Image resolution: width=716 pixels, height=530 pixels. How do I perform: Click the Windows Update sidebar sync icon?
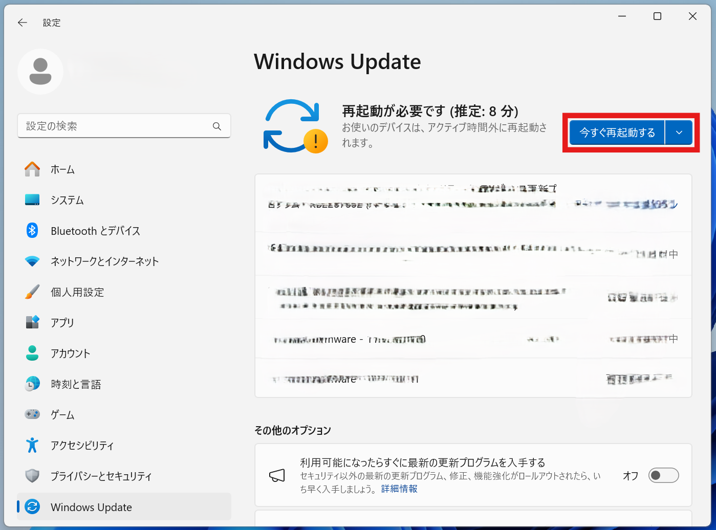[x=32, y=507]
